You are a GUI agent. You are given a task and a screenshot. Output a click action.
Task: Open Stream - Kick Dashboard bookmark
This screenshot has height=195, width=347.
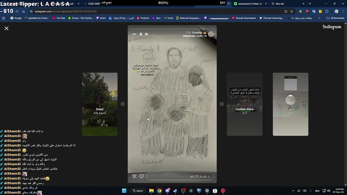pos(81,18)
